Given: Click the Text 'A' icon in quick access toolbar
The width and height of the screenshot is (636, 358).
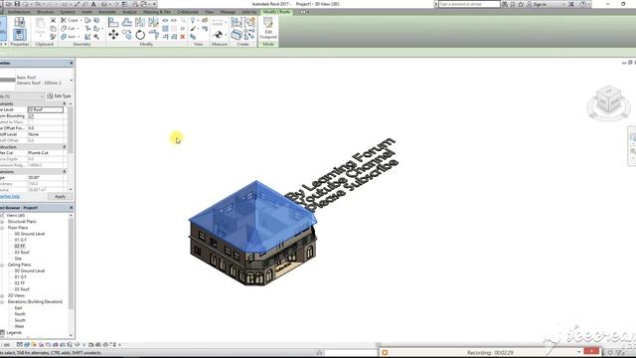Looking at the screenshot, I should tap(93, 4).
